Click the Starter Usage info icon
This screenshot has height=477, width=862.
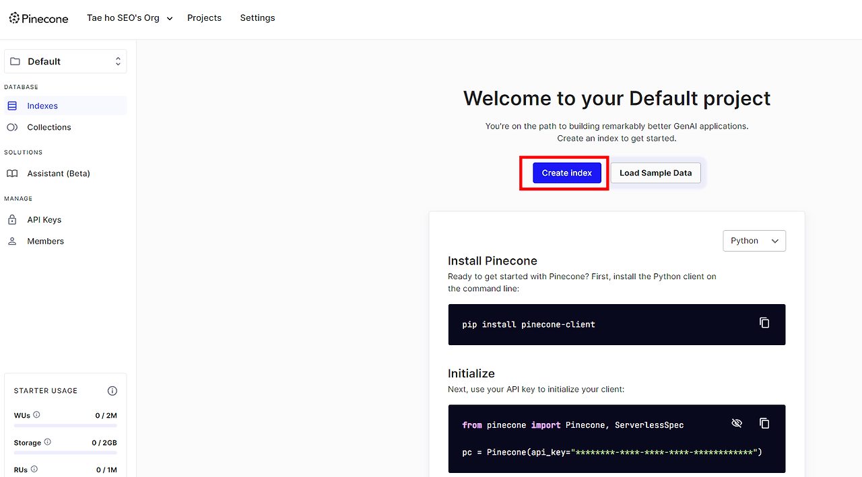112,391
